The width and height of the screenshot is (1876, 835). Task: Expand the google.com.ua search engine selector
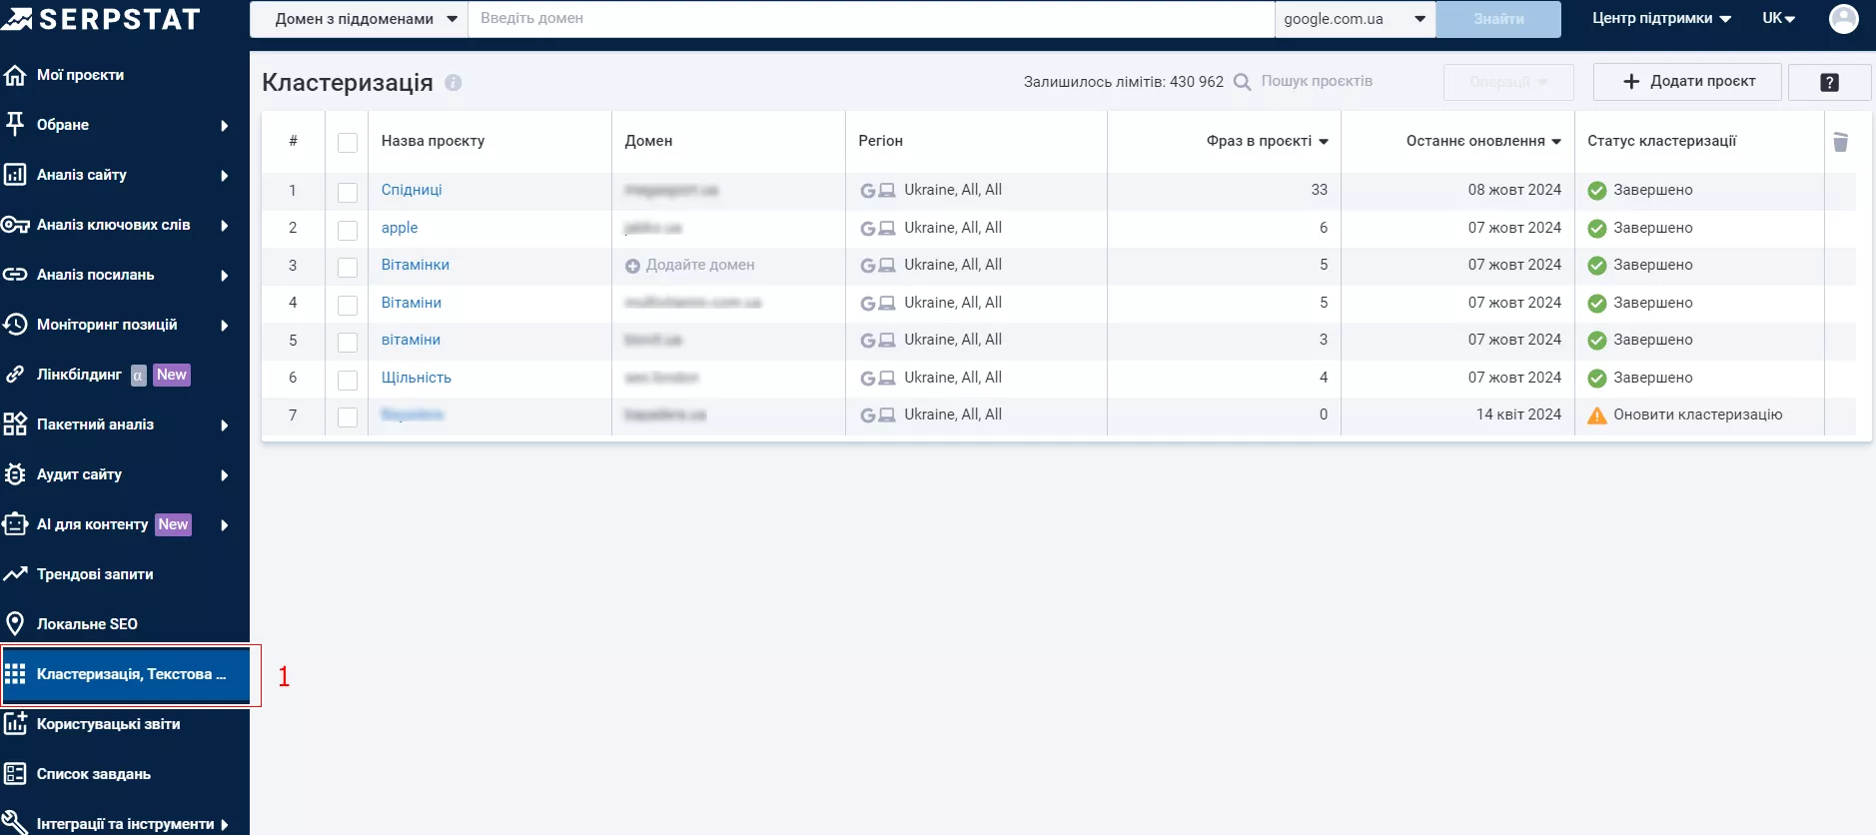click(x=1355, y=19)
